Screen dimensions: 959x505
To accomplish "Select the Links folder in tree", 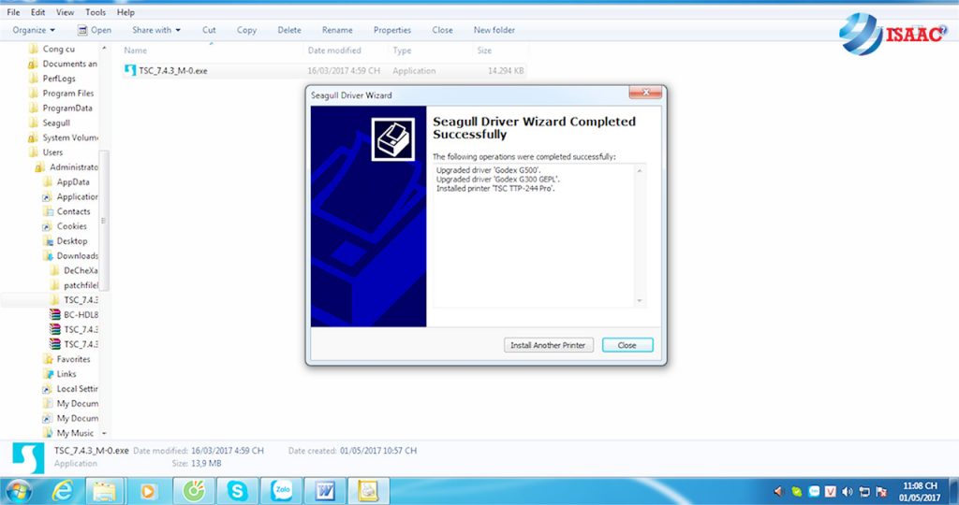I will pos(66,374).
